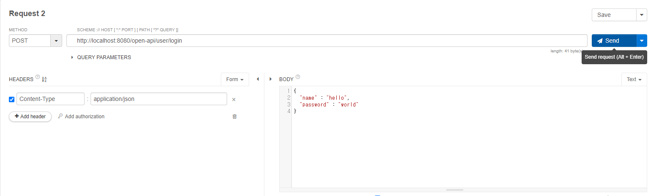Click the "password" line in the body

coord(329,104)
